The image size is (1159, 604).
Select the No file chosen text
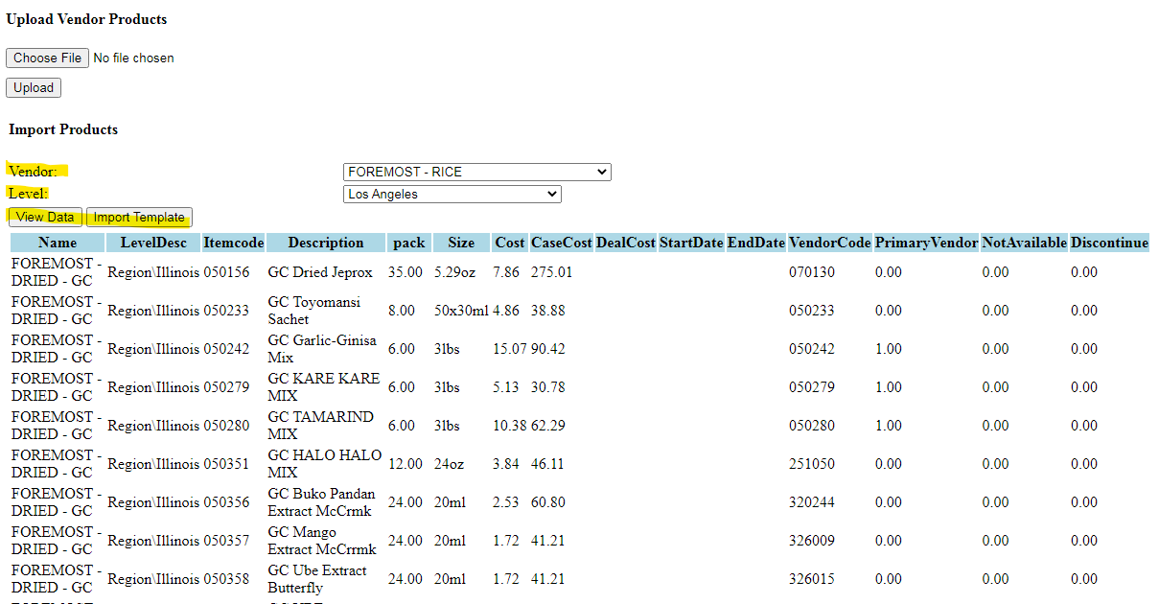pos(133,58)
